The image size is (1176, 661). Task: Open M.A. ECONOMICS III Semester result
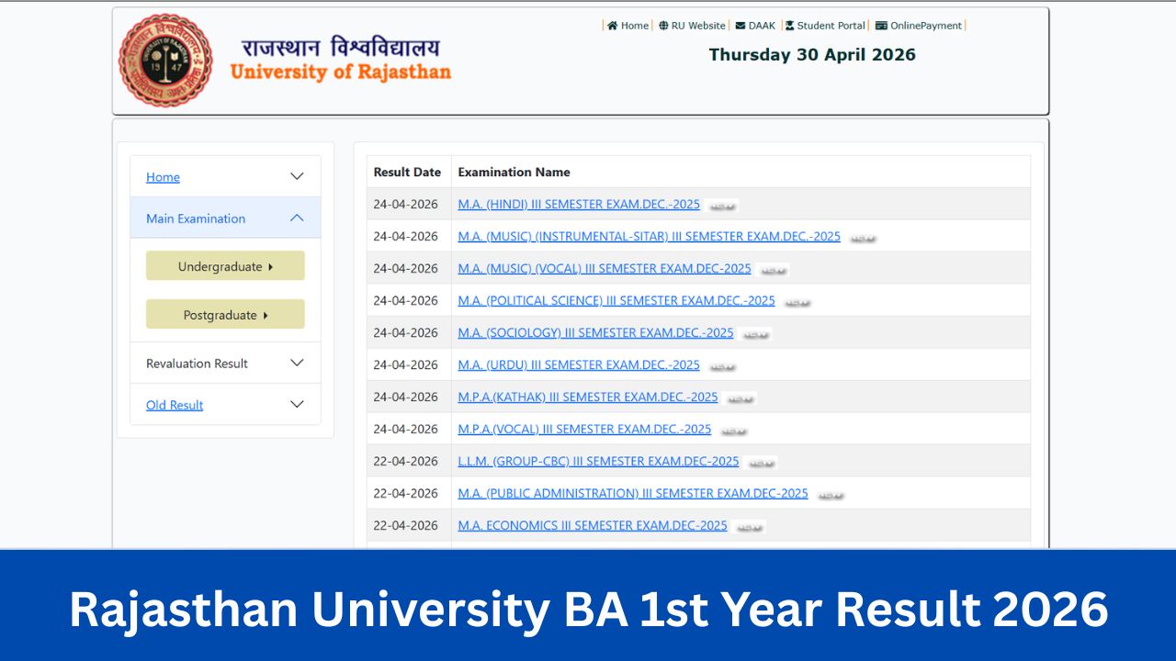593,525
